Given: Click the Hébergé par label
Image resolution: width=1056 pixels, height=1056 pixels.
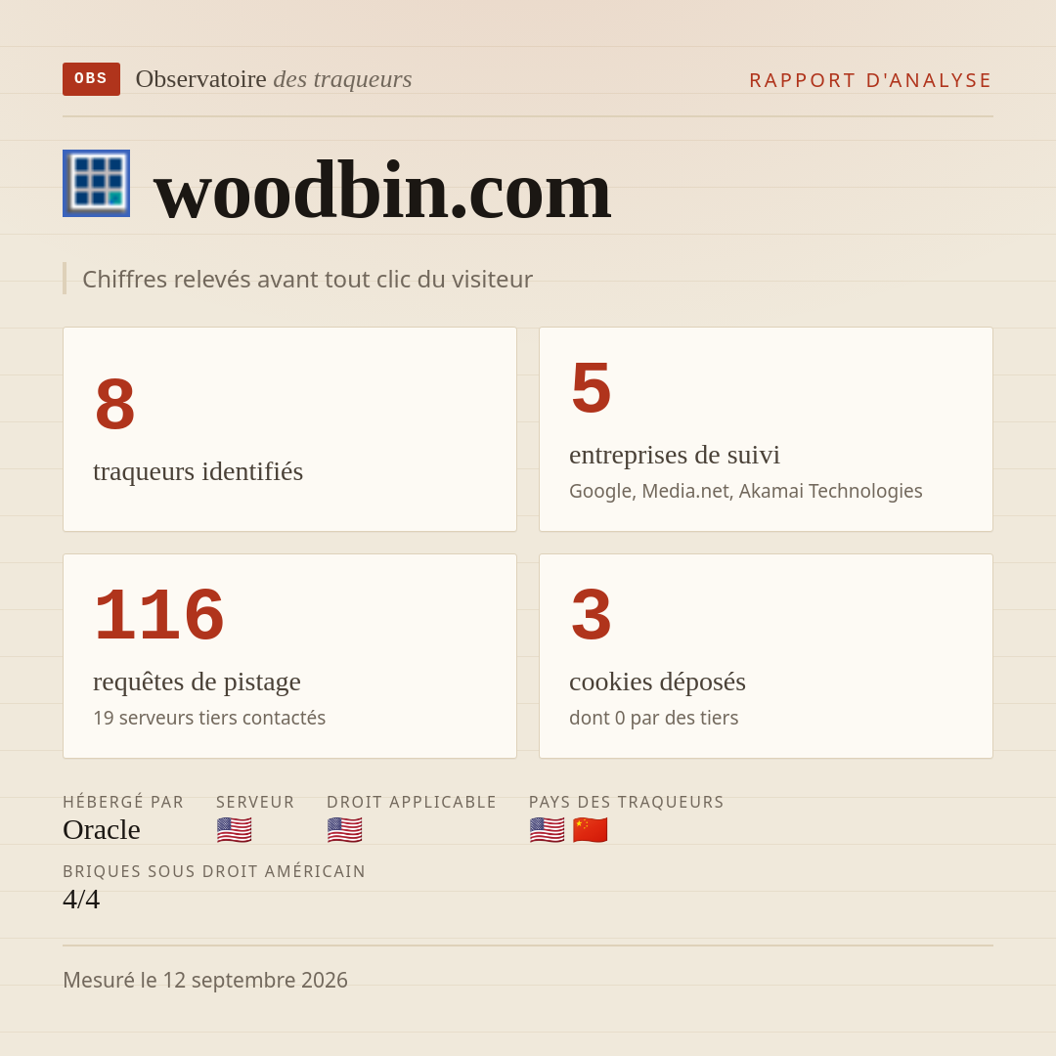Looking at the screenshot, I should coord(123,802).
